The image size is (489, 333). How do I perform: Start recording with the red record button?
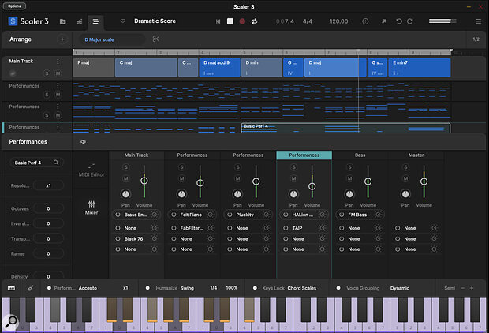(242, 21)
